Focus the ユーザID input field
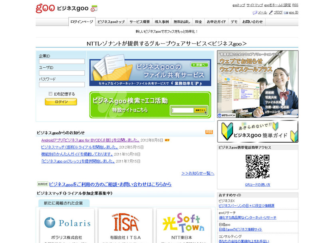 [62, 73]
